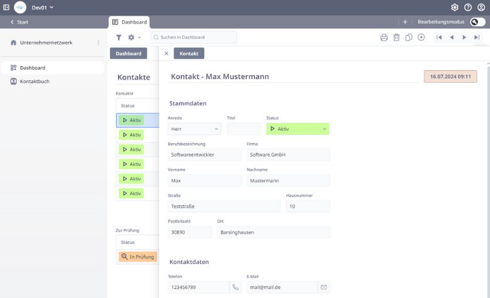This screenshot has height=298, width=490.
Task: Toggle the sidebar panel icon
Action: coord(6,8)
